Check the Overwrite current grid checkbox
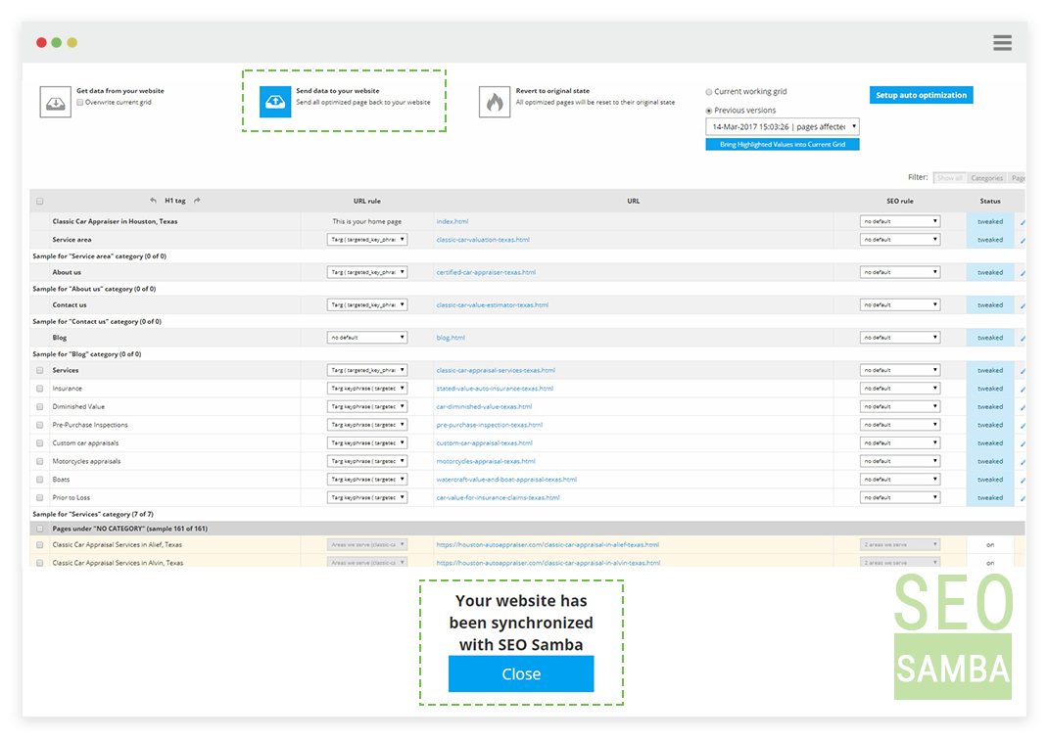The height and width of the screenshot is (740, 1048). [x=80, y=102]
